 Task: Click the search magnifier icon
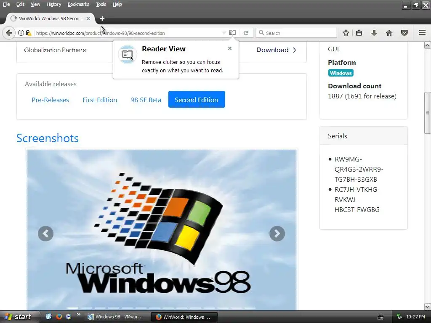point(261,33)
